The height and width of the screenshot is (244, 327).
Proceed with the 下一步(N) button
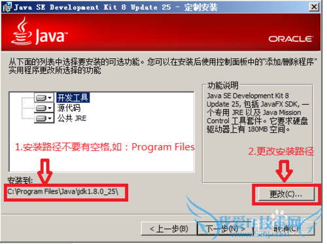pyautogui.click(x=226, y=229)
